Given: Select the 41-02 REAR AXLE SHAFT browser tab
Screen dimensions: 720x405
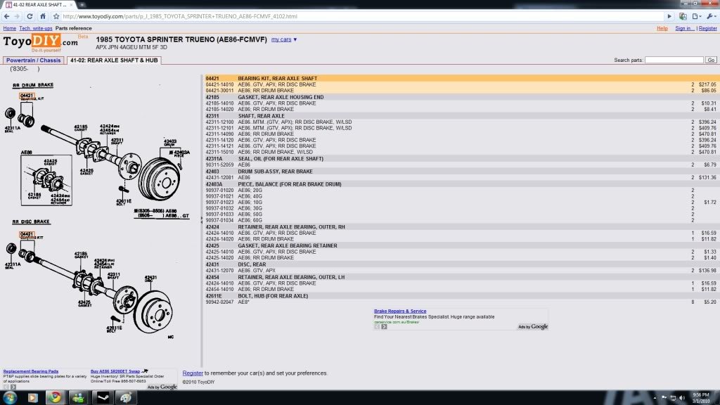Looking at the screenshot, I should tap(39, 5).
